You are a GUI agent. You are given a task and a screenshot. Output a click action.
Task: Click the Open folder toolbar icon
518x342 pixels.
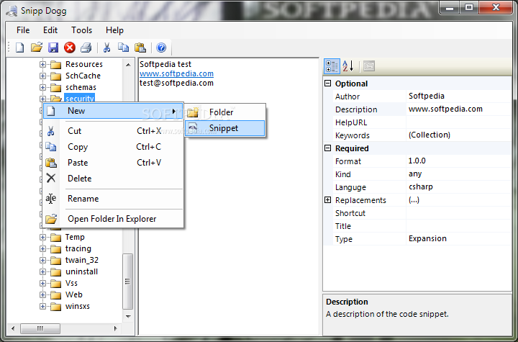click(x=37, y=48)
